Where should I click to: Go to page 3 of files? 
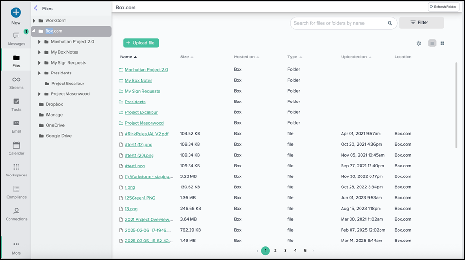coord(285,251)
